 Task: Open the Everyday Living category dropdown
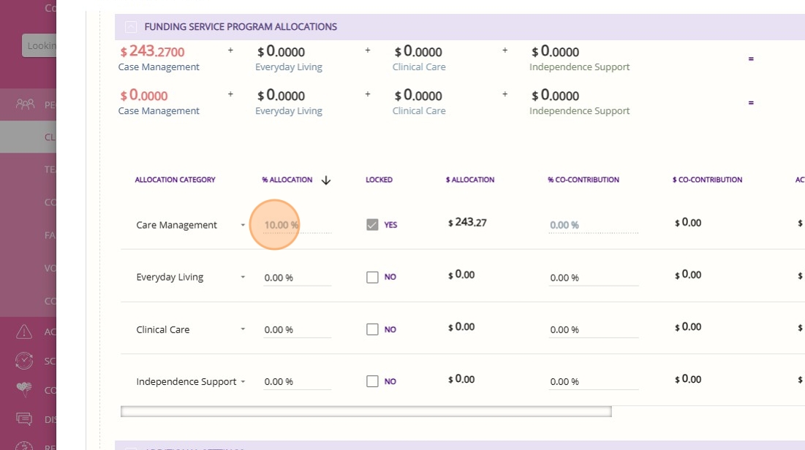click(x=243, y=278)
